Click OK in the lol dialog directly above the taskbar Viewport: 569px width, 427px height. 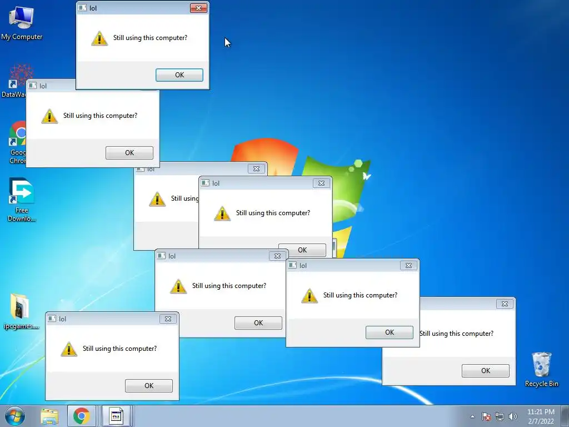(149, 386)
